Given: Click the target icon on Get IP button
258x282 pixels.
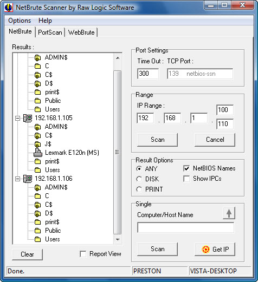Looking at the screenshot, I should point(205,250).
